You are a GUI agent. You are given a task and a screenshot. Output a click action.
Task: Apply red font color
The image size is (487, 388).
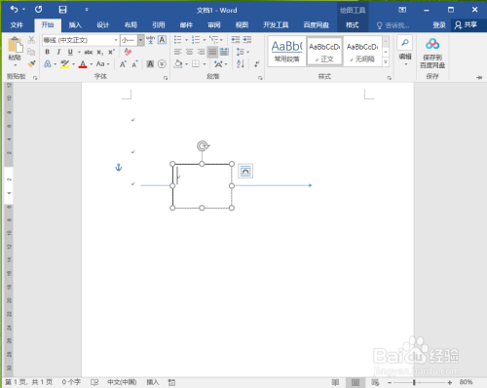83,64
